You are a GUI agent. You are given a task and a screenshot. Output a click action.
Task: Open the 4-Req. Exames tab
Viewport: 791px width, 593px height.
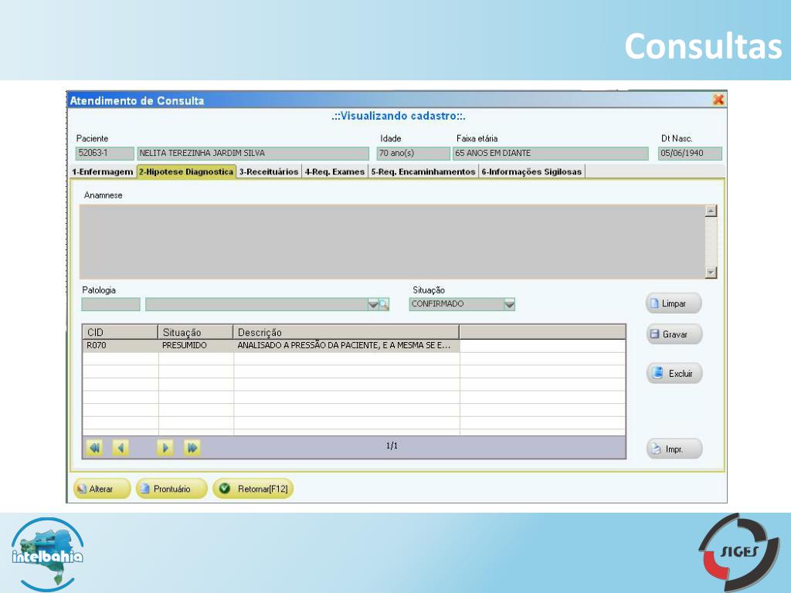pos(334,171)
